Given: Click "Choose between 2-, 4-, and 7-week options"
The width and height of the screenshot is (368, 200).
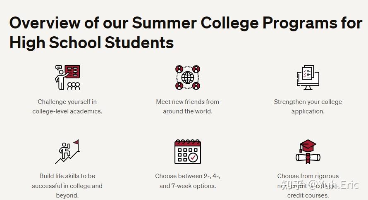Looking at the screenshot, I should pos(187,181).
